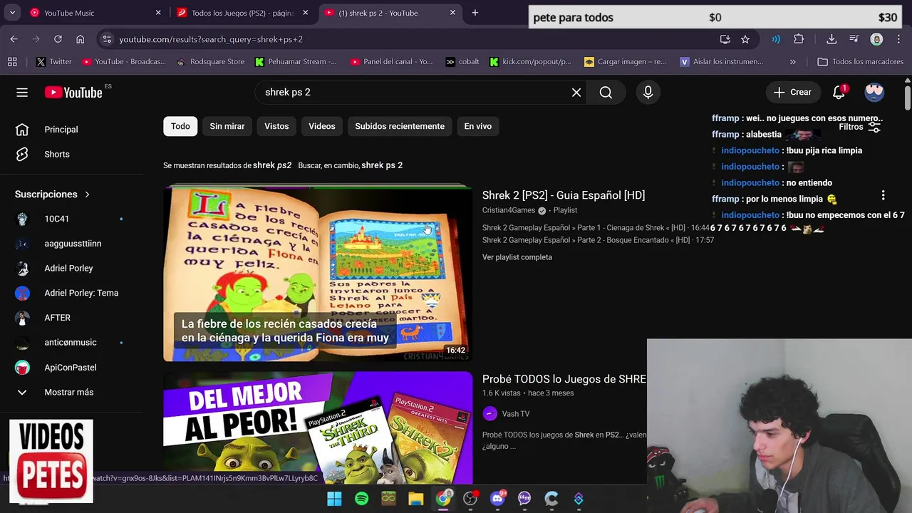Click the YouTube logo
The width and height of the screenshot is (912, 513).
click(x=73, y=92)
